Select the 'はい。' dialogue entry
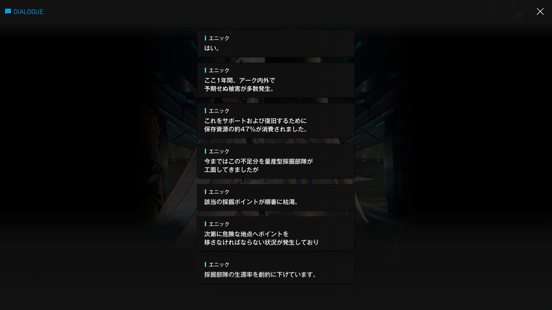Screen dimensions: 552x310 point(276,44)
